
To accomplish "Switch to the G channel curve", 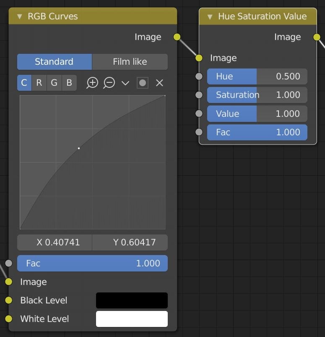I will tap(54, 83).
